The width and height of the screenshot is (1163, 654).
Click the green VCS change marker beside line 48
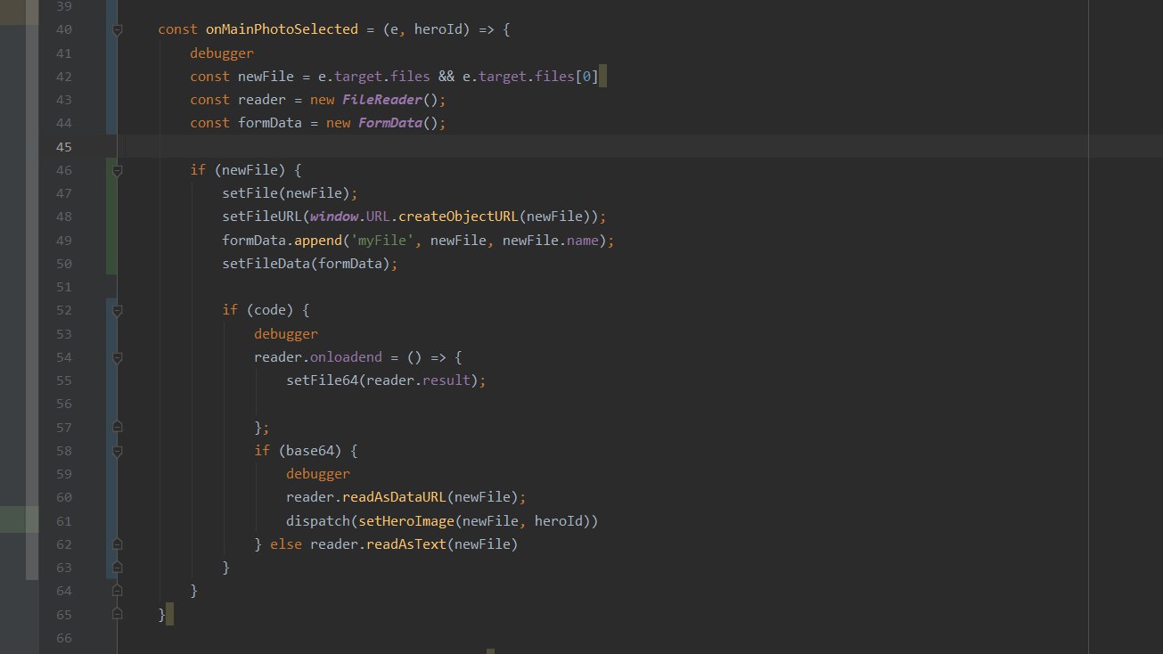(x=111, y=217)
